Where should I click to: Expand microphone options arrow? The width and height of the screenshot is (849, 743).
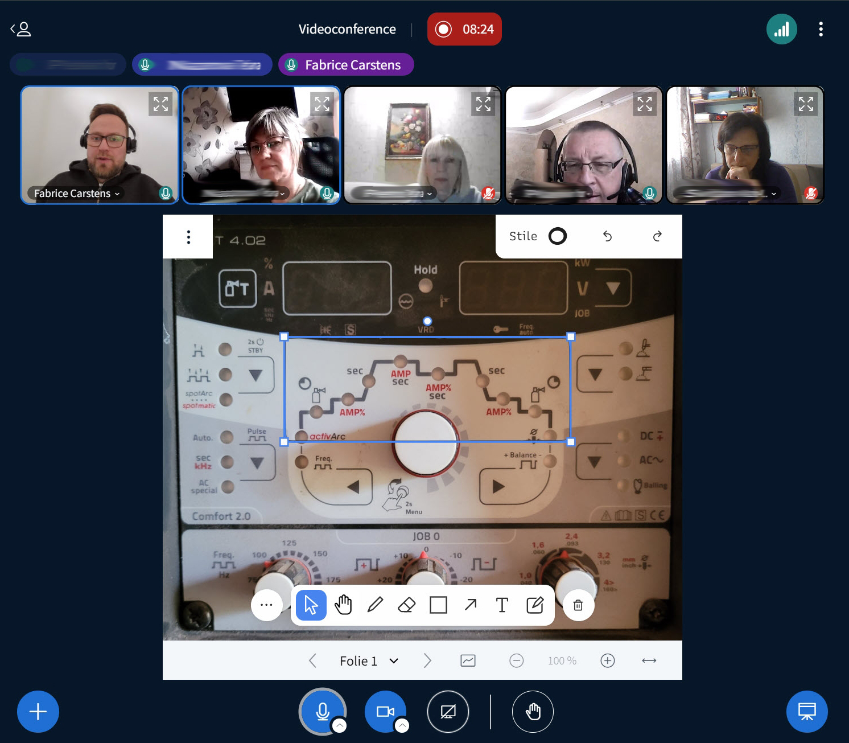(339, 725)
